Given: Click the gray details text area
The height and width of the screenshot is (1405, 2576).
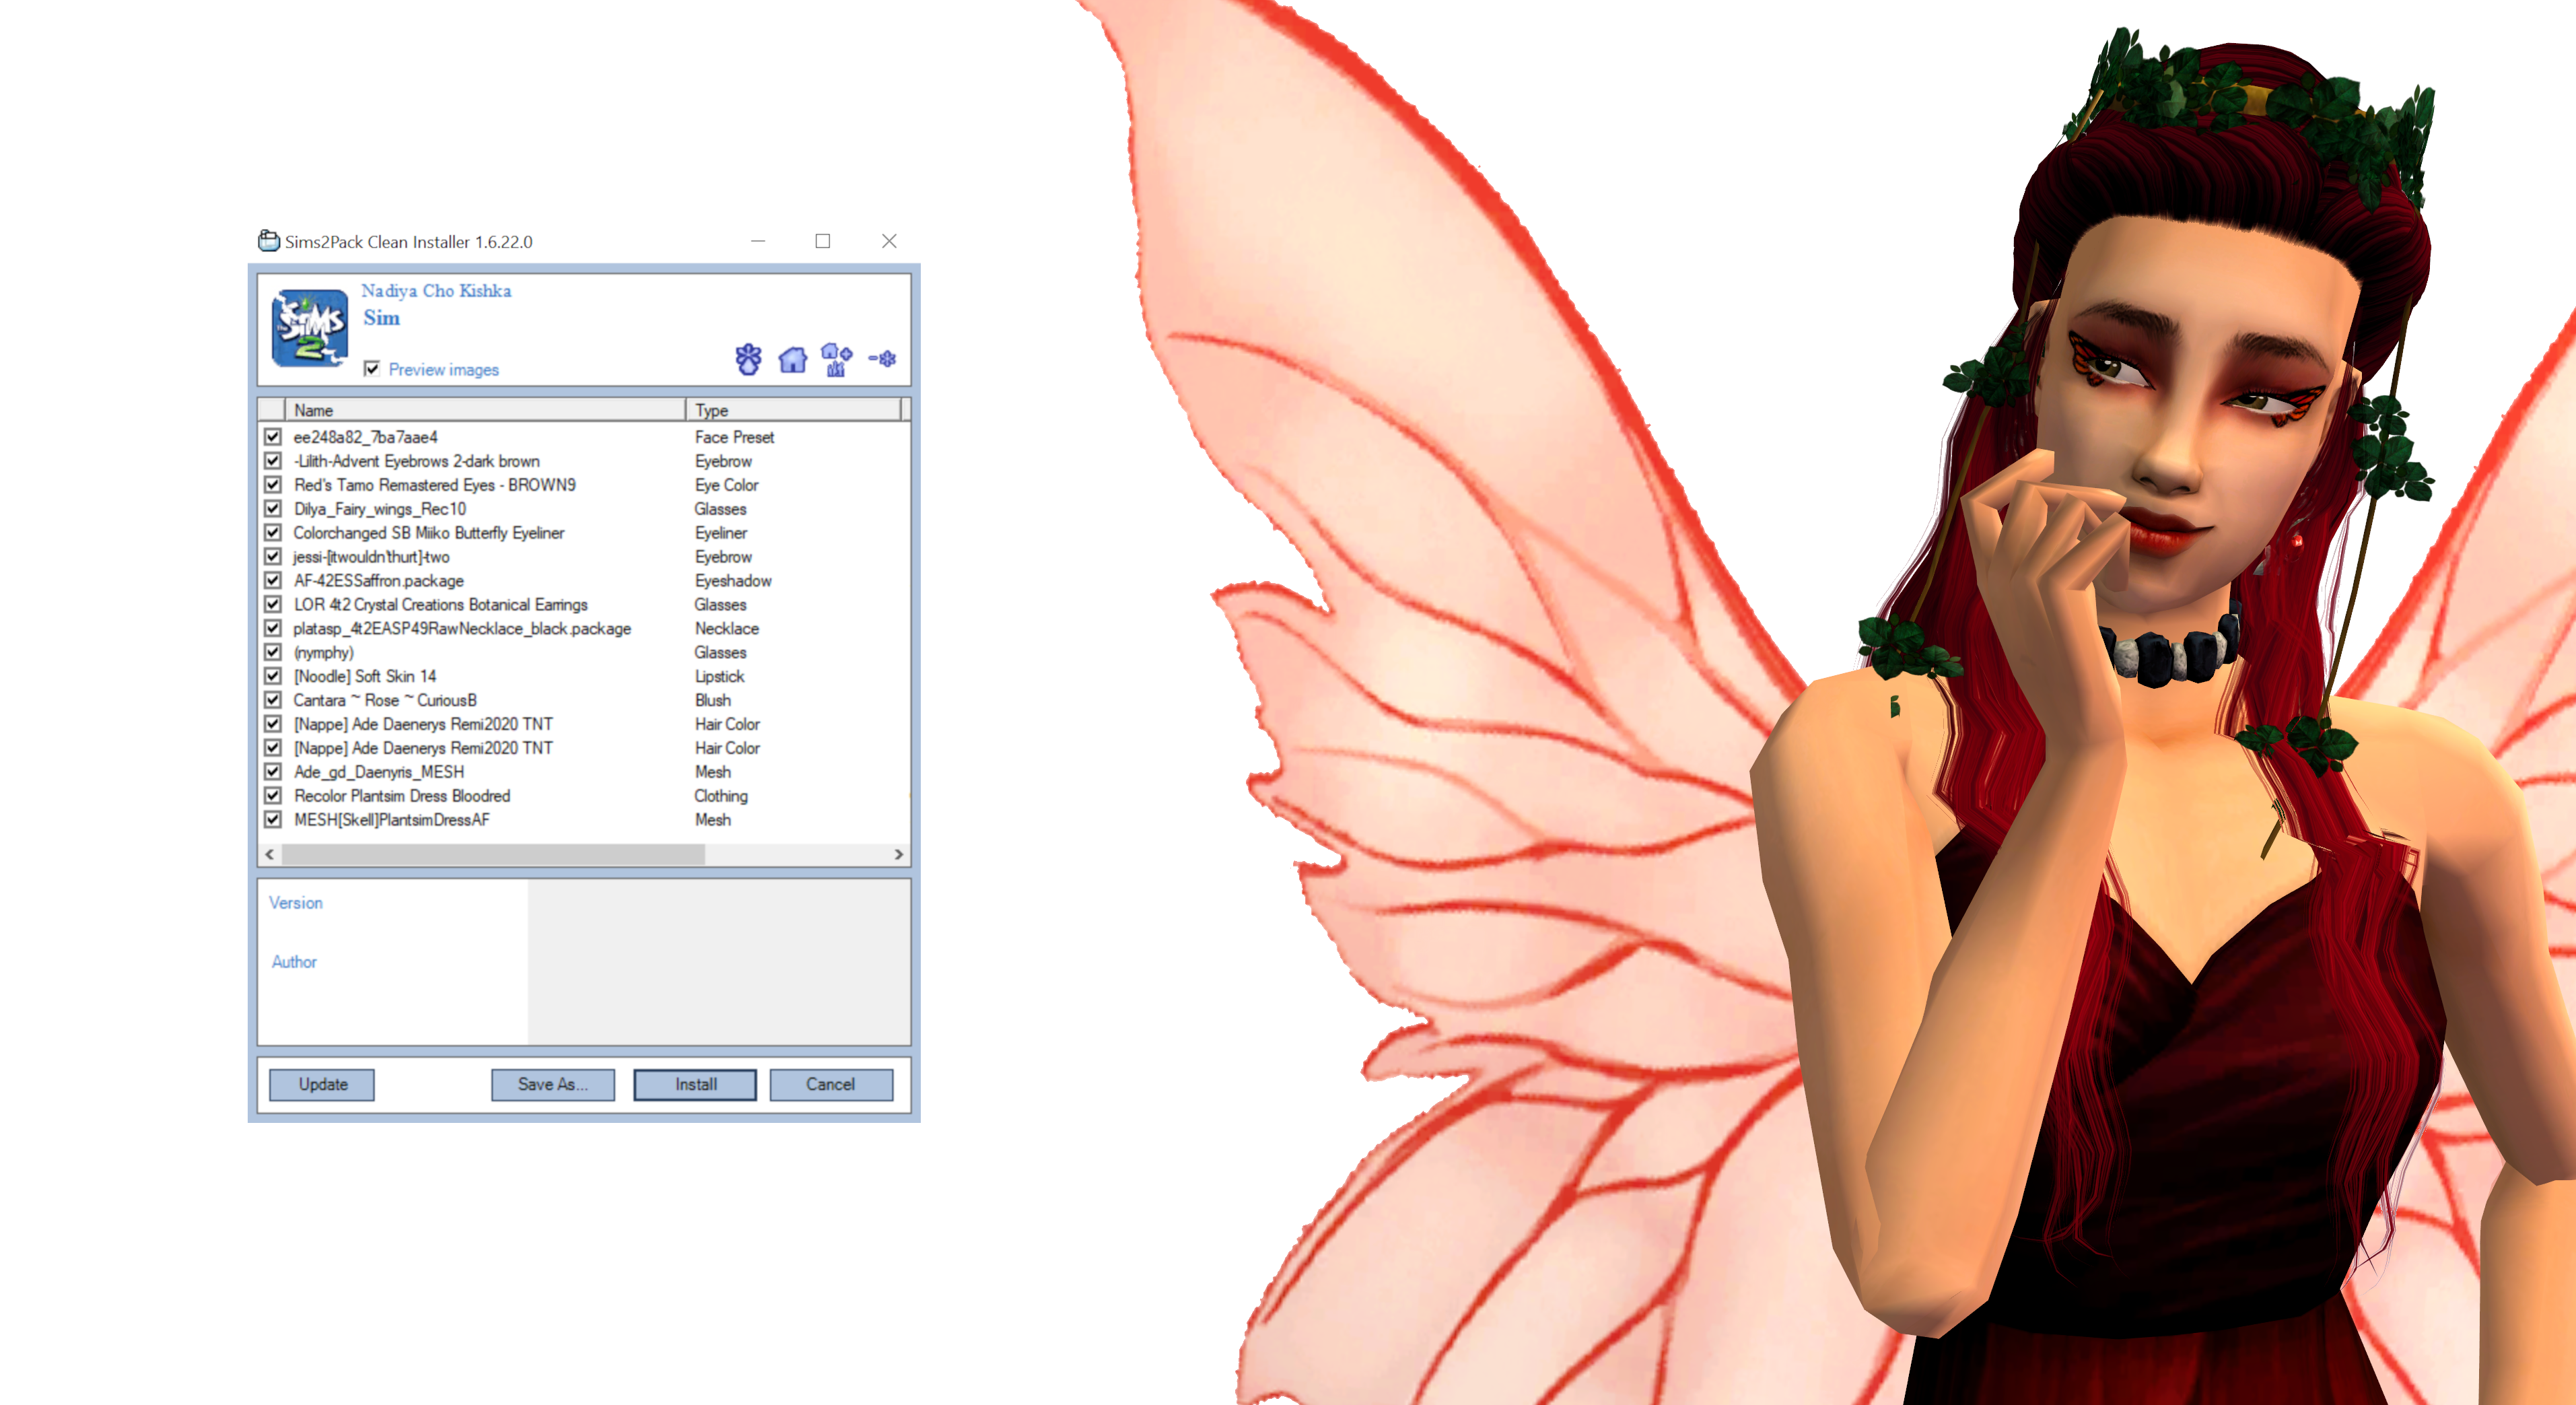Looking at the screenshot, I should click(718, 962).
